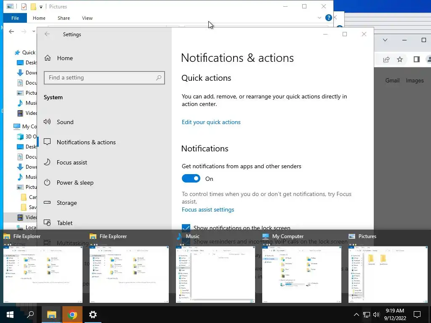This screenshot has height=323, width=431.
Task: Select Music under Quick access
Action: click(x=27, y=103)
